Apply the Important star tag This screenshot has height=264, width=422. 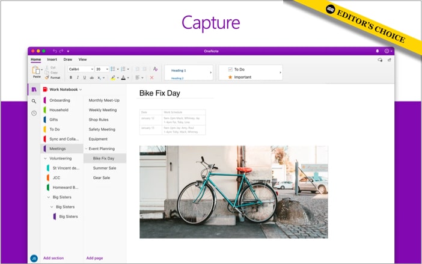[x=242, y=77]
